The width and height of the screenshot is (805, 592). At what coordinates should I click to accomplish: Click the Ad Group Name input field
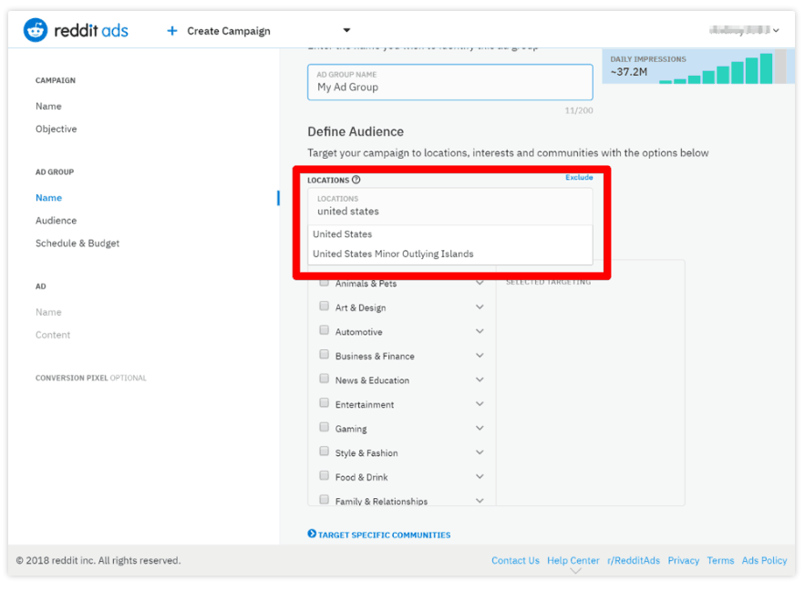tap(450, 82)
